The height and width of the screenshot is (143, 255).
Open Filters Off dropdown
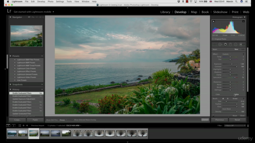click(235, 126)
